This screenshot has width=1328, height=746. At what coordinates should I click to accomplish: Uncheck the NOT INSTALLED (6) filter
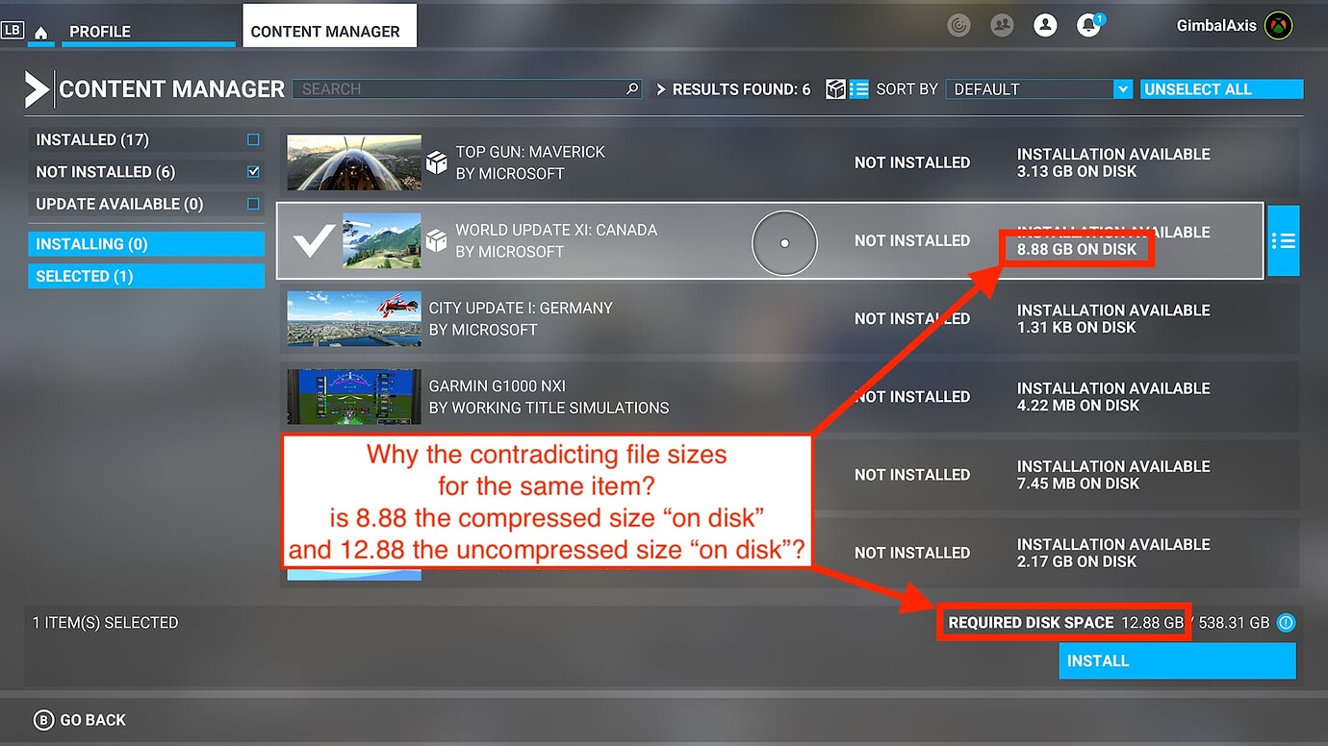(x=252, y=171)
